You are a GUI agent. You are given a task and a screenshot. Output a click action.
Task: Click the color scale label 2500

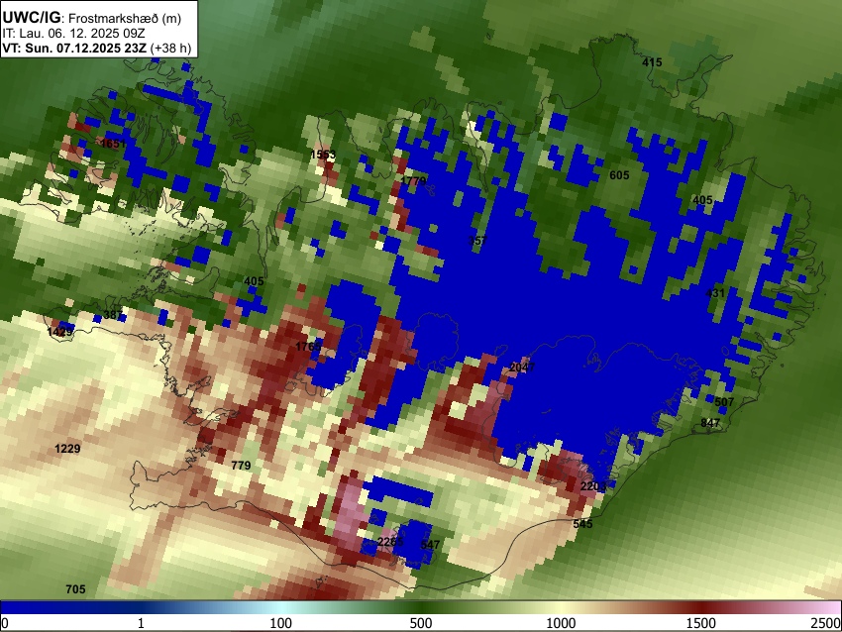point(826,623)
